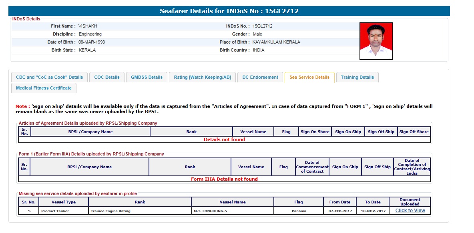The width and height of the screenshot is (474, 233).
Task: Open the GMDSS Details tab
Action: pyautogui.click(x=147, y=78)
